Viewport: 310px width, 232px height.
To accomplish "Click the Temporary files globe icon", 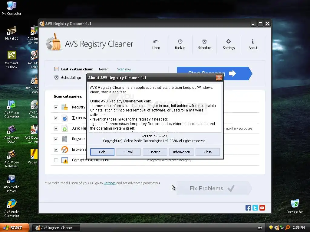I will (65, 118).
